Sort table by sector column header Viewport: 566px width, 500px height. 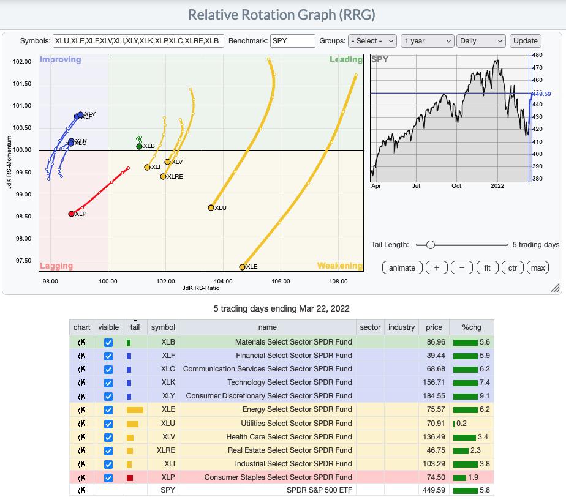pyautogui.click(x=370, y=327)
